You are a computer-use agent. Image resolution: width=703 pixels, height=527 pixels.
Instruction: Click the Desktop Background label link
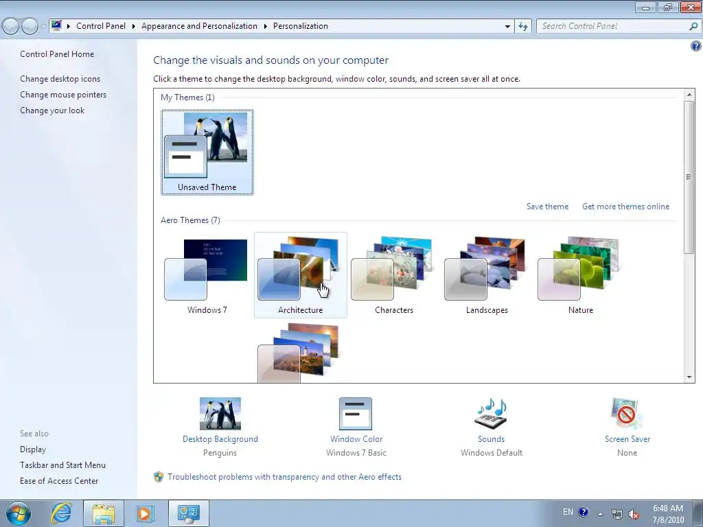click(220, 439)
